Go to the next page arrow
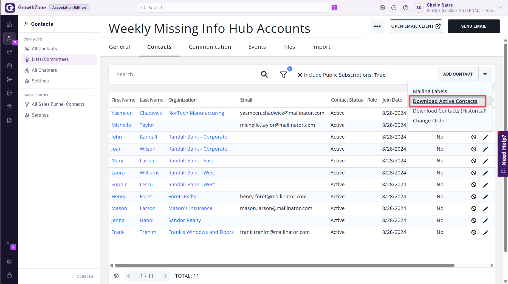 pos(165,276)
